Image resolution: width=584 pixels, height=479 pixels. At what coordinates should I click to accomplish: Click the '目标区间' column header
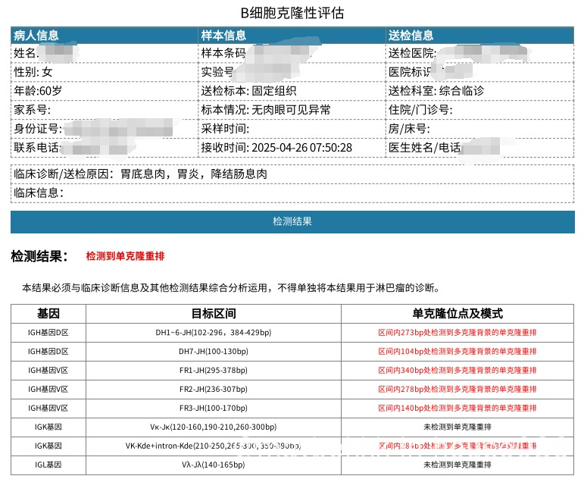pyautogui.click(x=214, y=314)
